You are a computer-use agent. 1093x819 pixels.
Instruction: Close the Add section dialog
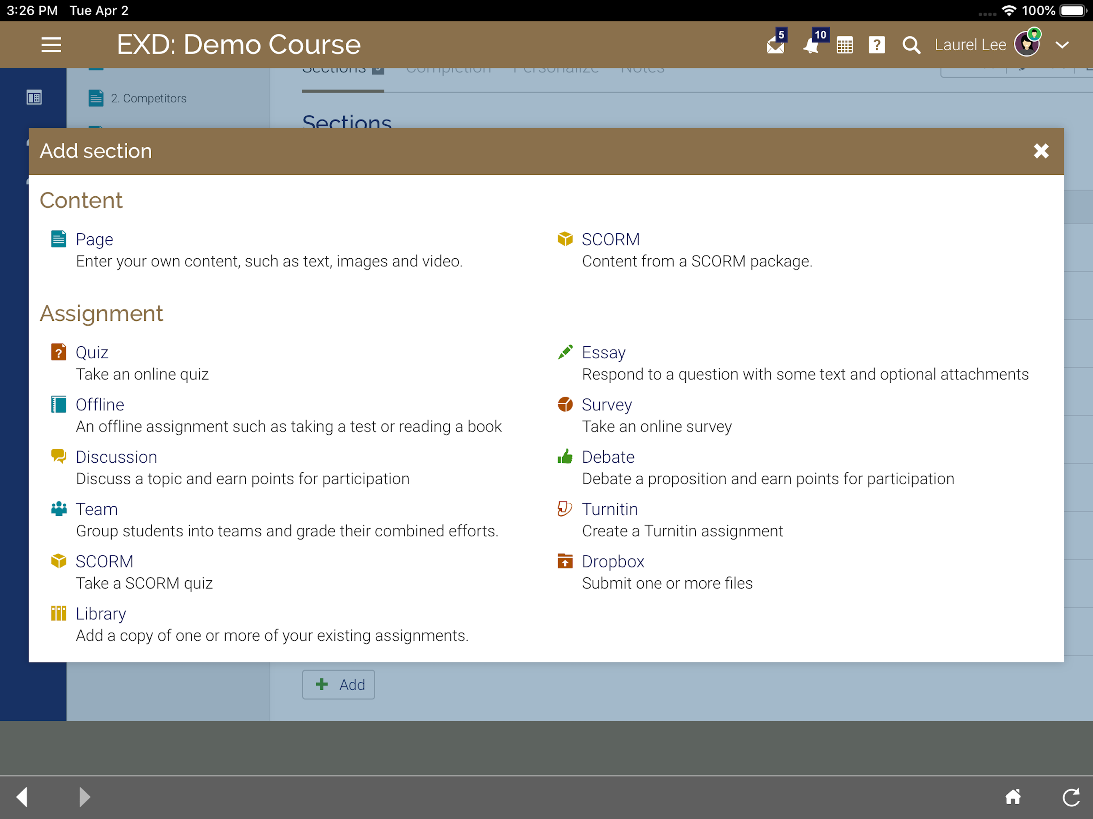coord(1041,151)
